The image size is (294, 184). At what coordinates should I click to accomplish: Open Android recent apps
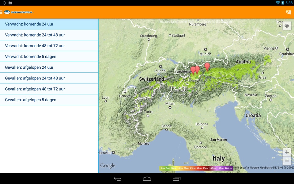176,179
